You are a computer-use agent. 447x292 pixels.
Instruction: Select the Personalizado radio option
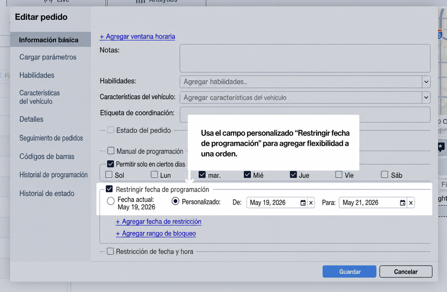pos(175,201)
